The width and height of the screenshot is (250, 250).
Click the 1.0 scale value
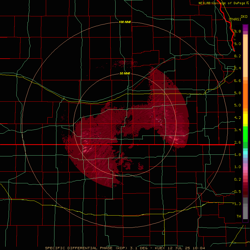pos(237,167)
